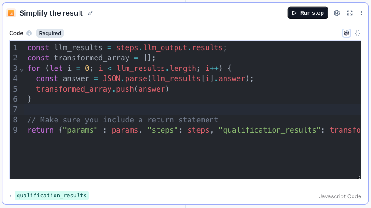The height and width of the screenshot is (208, 371).
Task: Click line number 1 in gutter
Action: (15, 48)
